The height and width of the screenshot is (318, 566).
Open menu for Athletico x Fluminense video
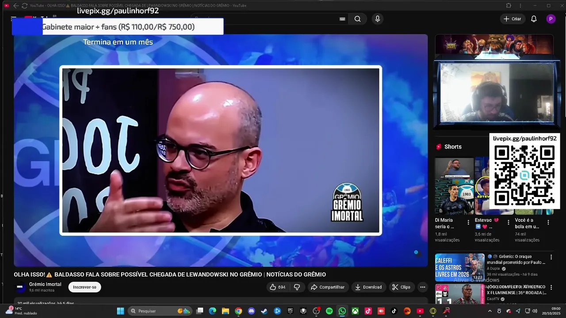point(551,288)
